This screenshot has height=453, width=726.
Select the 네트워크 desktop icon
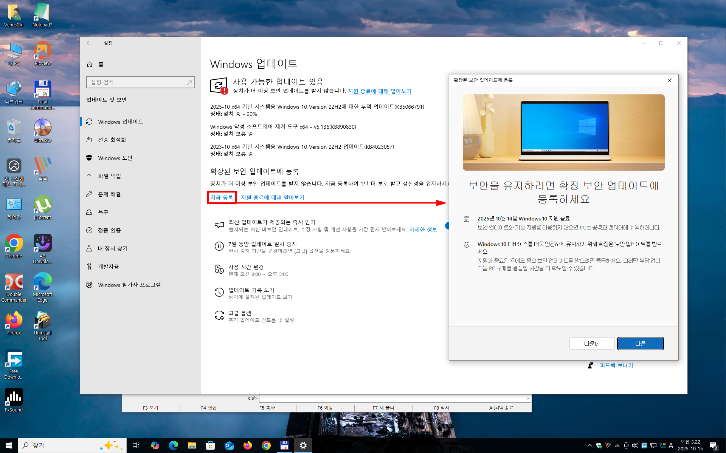[x=14, y=92]
